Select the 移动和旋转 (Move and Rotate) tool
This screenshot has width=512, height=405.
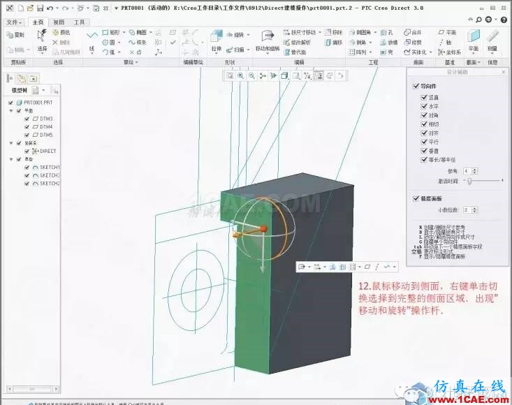coord(268,42)
